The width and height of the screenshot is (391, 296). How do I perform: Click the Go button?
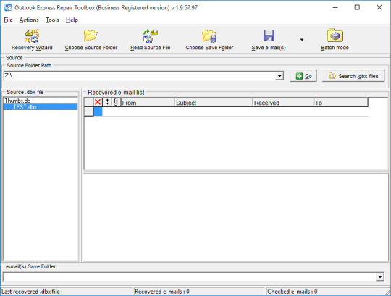click(303, 76)
